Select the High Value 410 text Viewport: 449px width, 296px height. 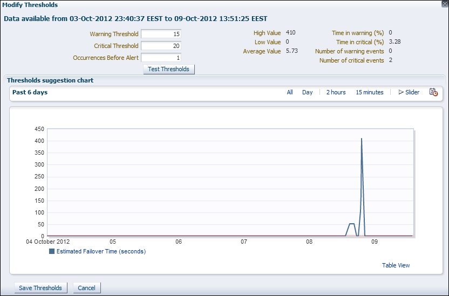(291, 32)
